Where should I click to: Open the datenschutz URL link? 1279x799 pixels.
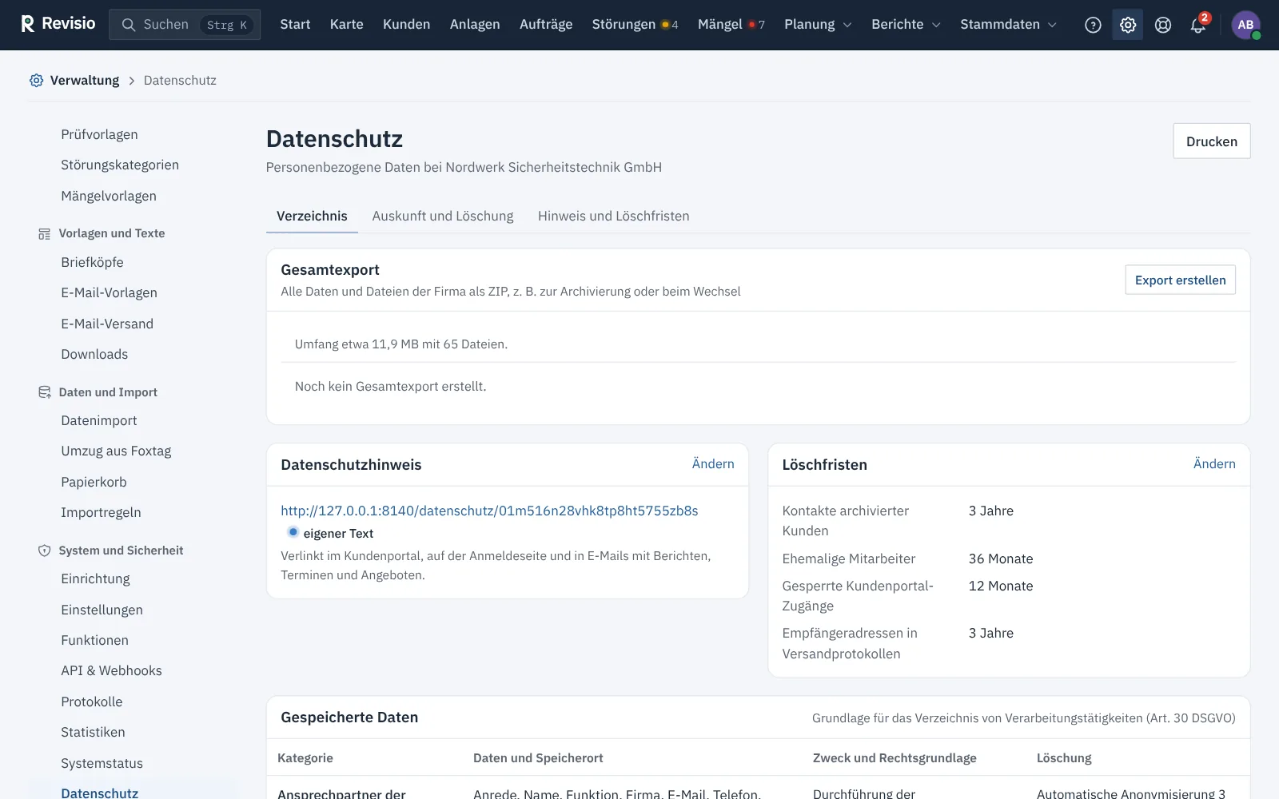click(489, 511)
